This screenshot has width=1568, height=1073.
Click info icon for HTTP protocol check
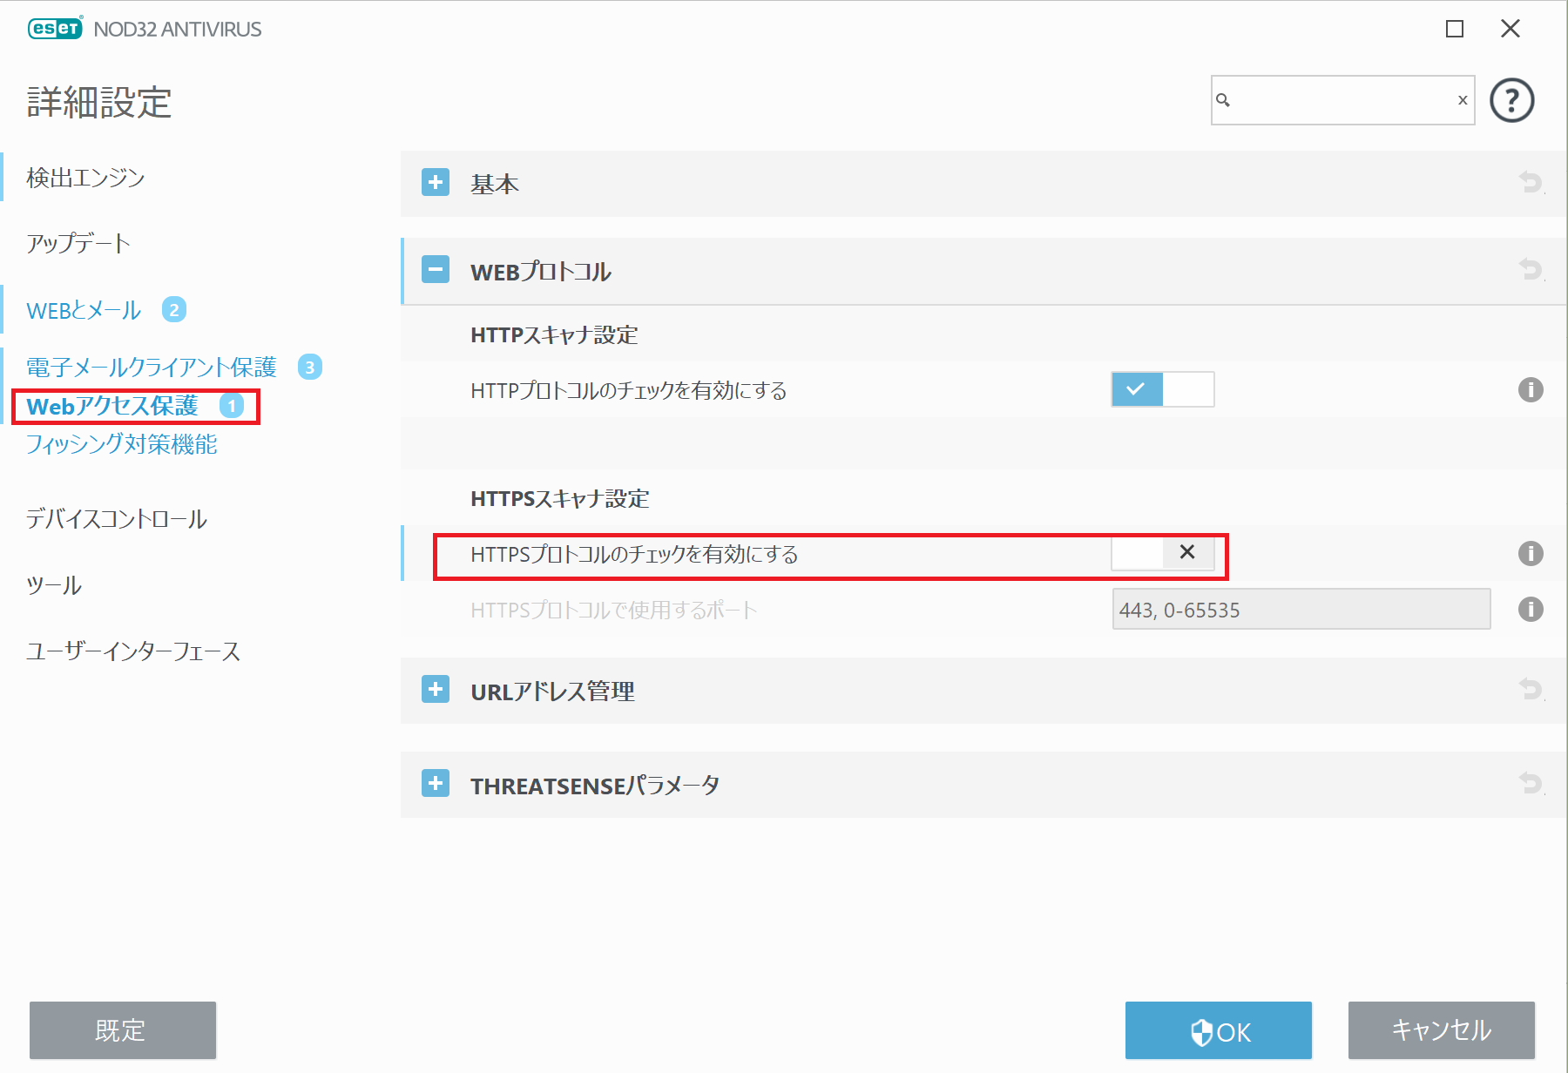[1531, 389]
